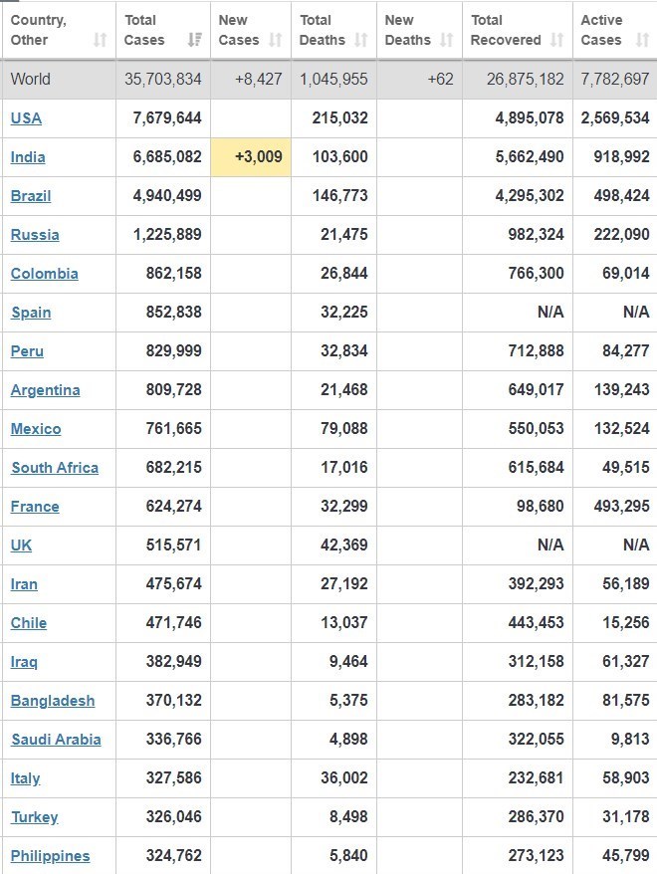This screenshot has height=874, width=657.
Task: Sort table by Country column sort icon
Action: [x=100, y=40]
